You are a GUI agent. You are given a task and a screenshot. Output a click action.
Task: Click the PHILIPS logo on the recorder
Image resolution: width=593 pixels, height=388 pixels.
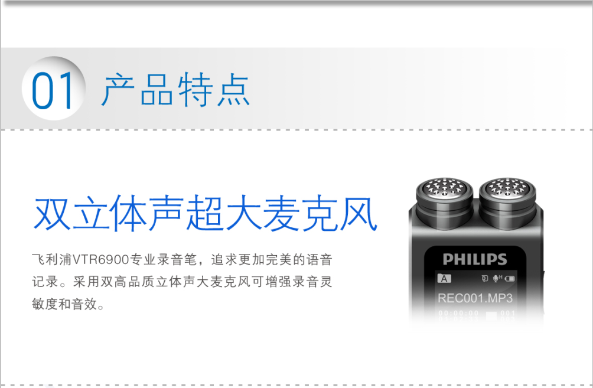[475, 259]
